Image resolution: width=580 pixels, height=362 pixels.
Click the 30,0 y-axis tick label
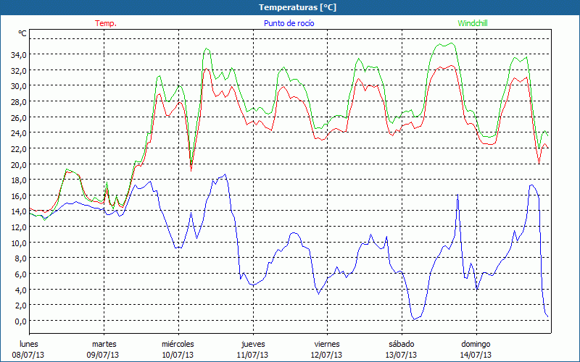click(x=18, y=85)
